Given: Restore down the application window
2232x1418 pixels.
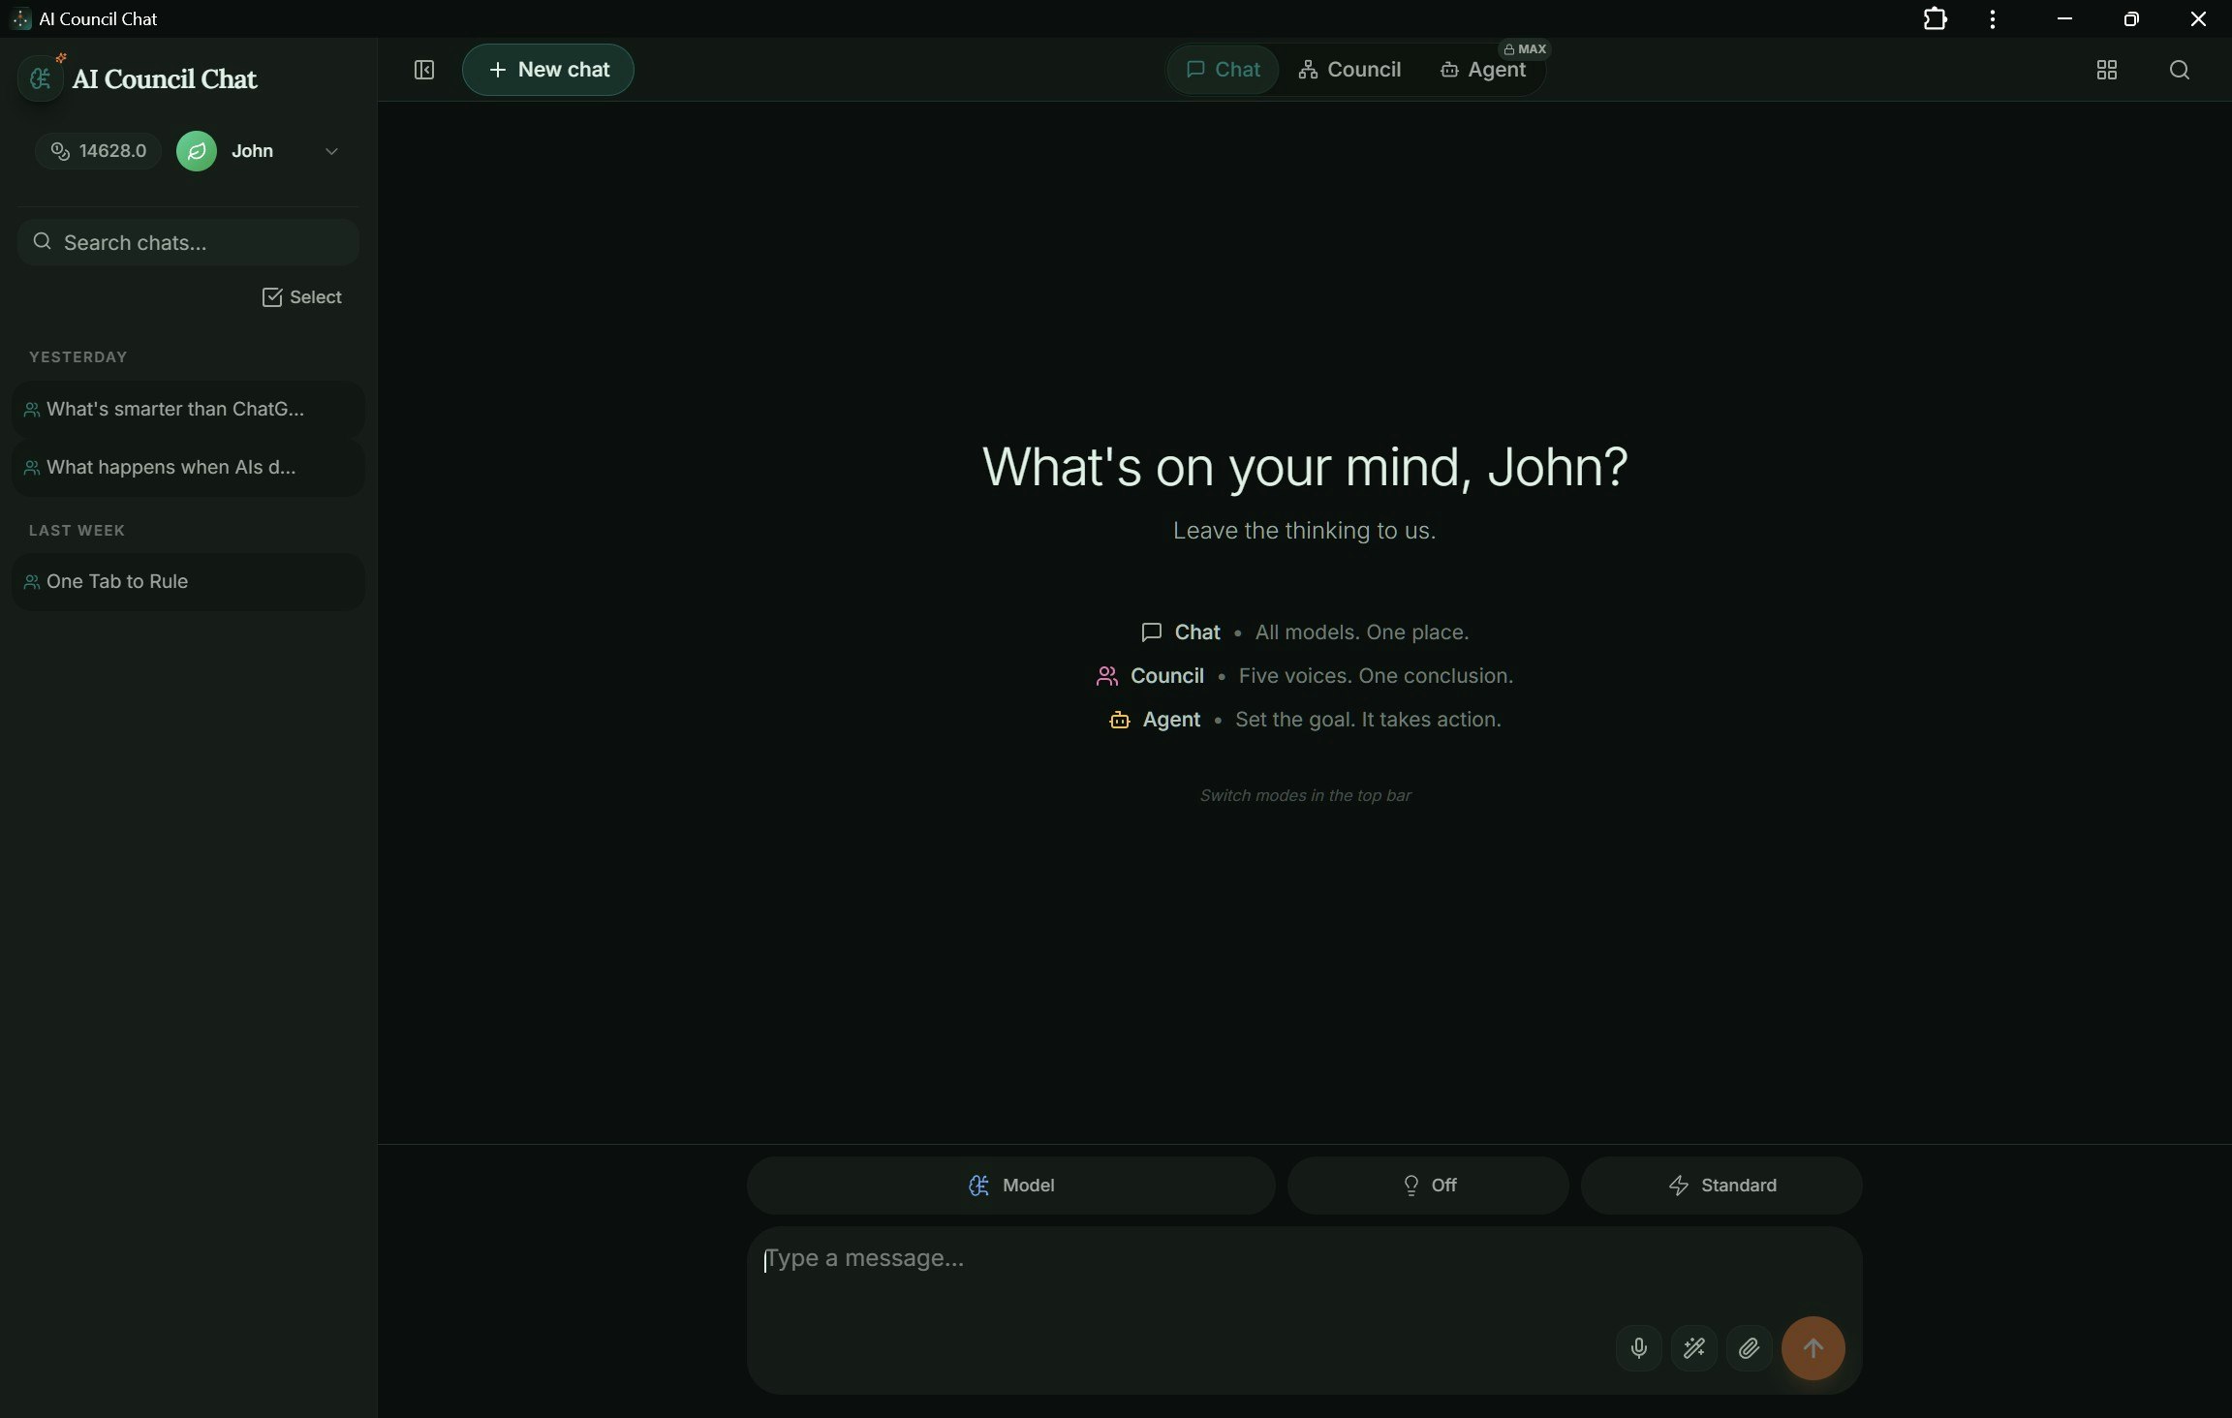Looking at the screenshot, I should tap(2130, 18).
